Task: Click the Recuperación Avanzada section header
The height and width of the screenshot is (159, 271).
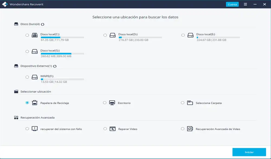Action: tap(37, 117)
